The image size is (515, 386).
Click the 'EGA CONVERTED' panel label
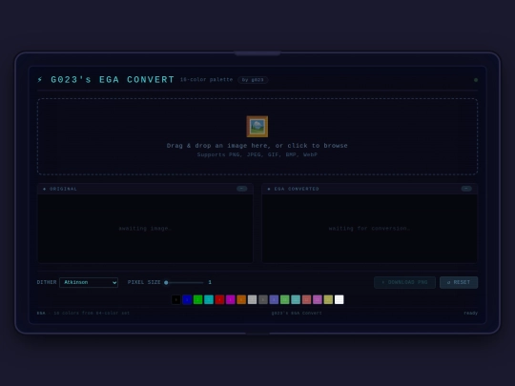[297, 189]
